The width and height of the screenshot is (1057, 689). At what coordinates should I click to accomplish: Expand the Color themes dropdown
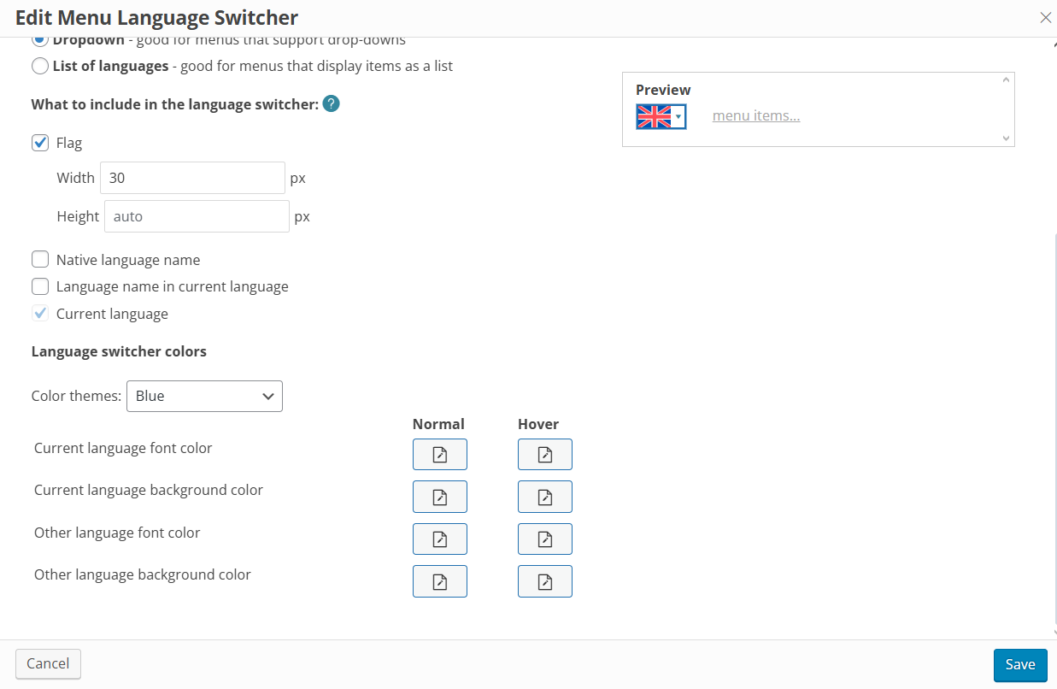click(204, 396)
